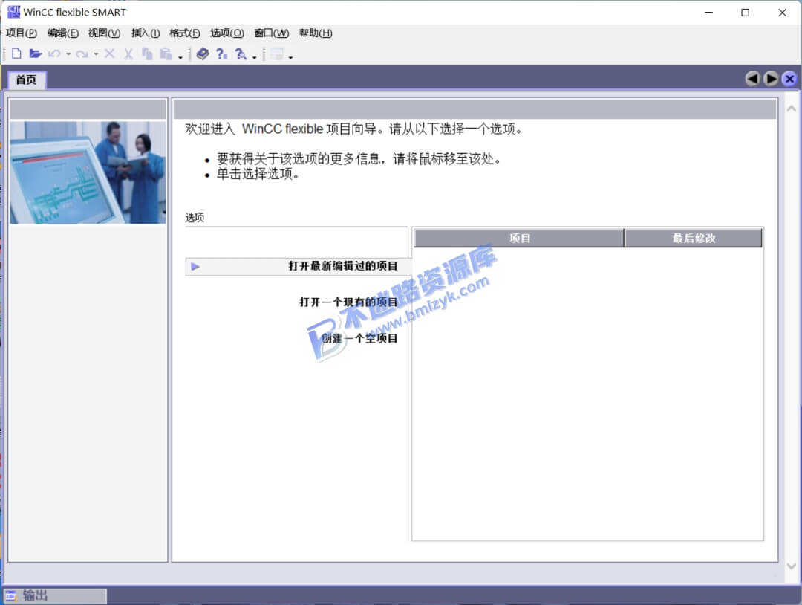Image resolution: width=802 pixels, height=605 pixels.
Task: Open the 视图(V) menu
Action: point(105,33)
